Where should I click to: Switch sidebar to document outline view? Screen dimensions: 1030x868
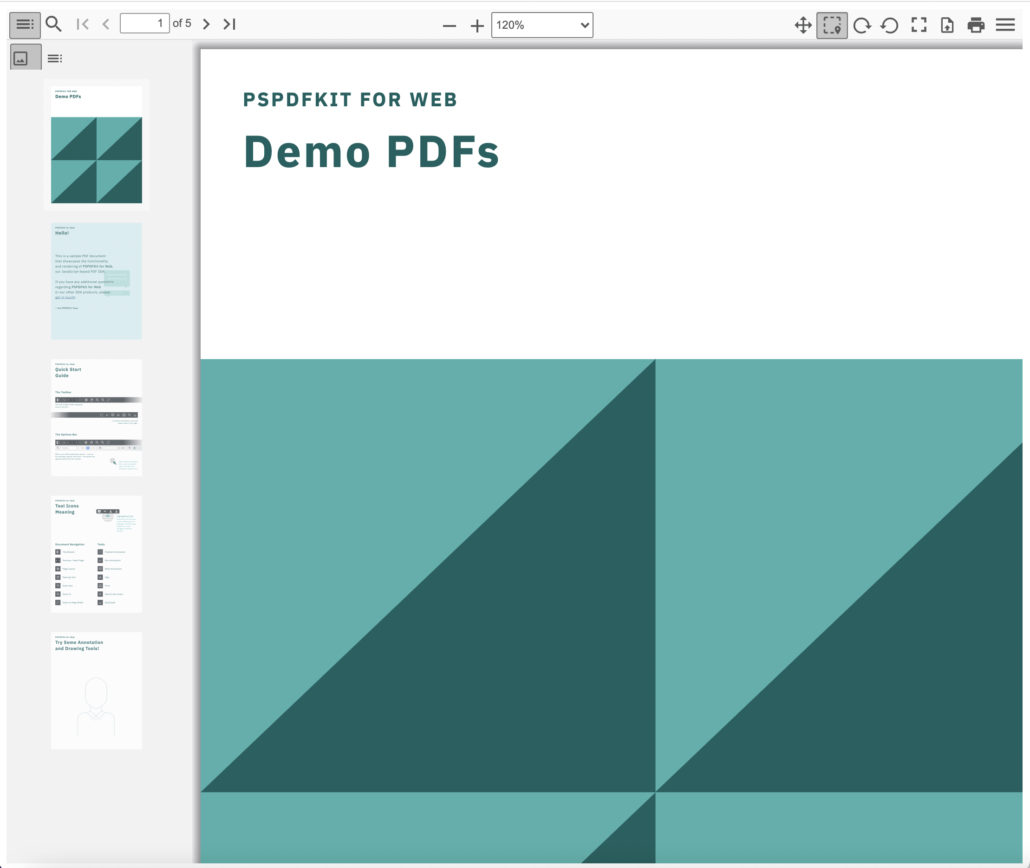pyautogui.click(x=54, y=58)
